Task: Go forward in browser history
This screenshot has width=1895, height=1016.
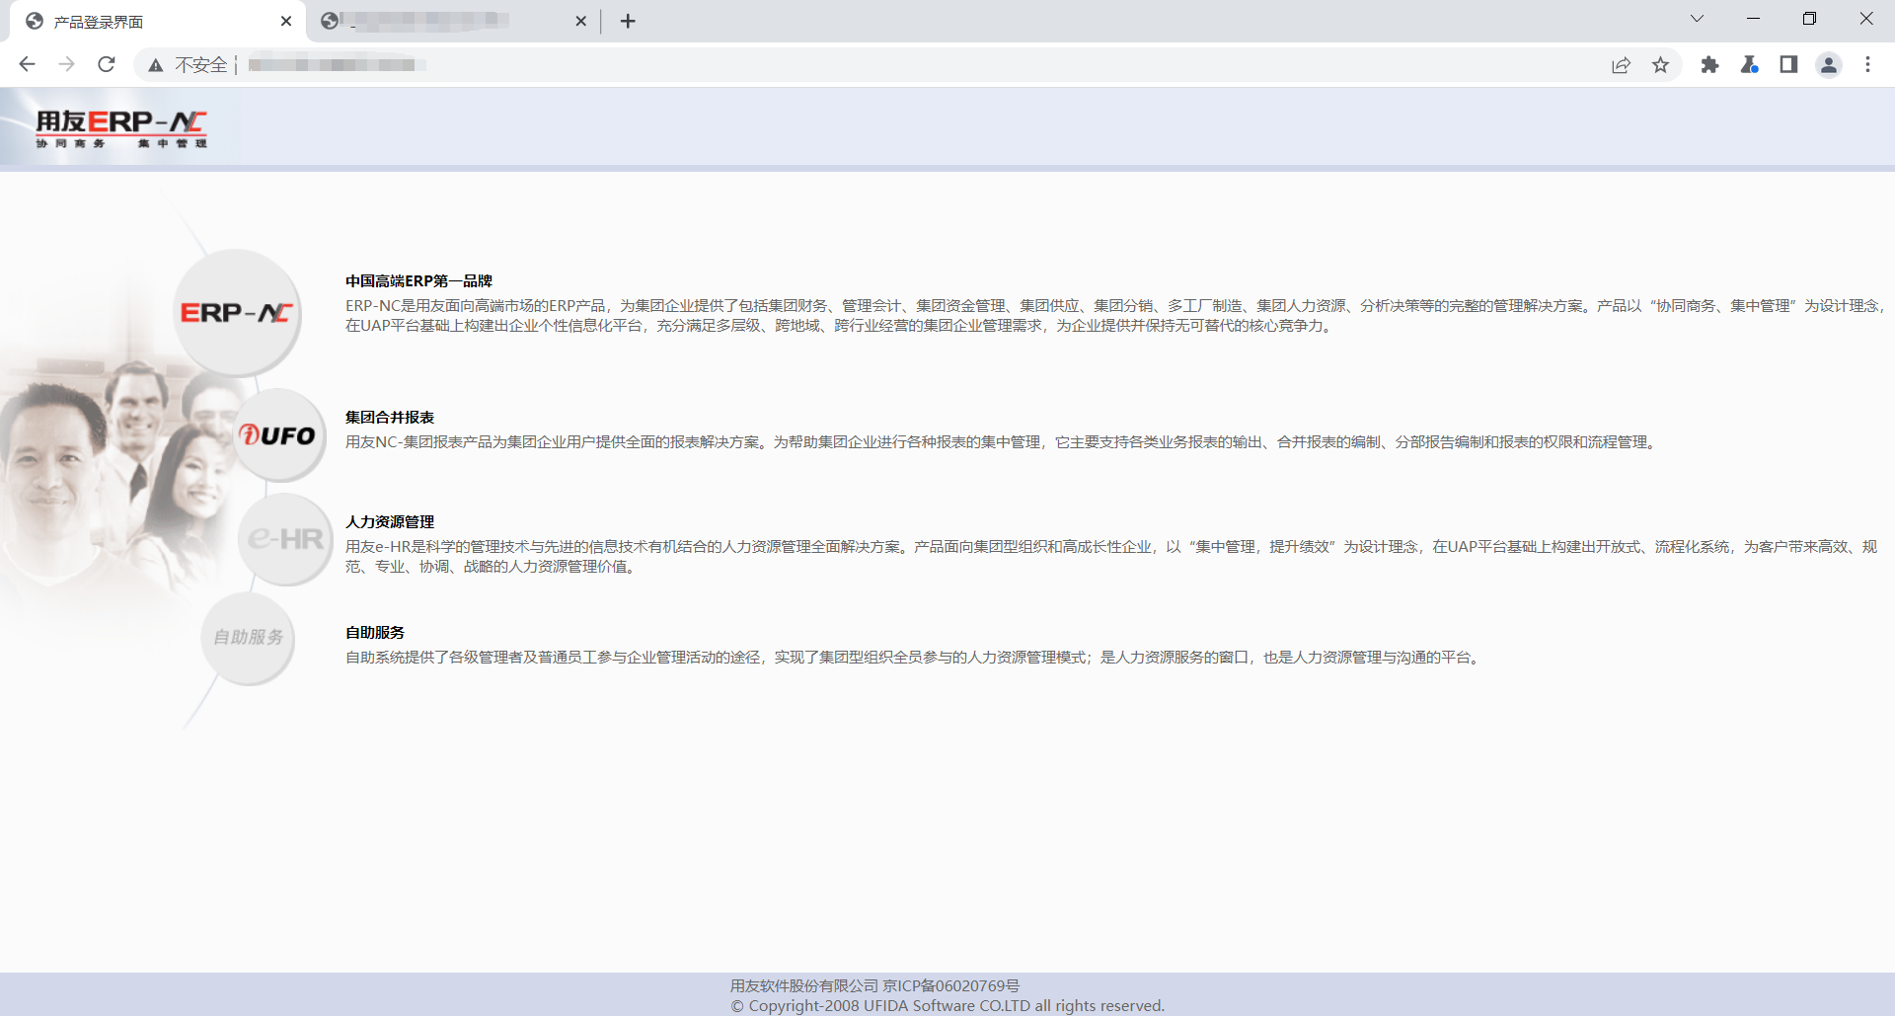Action: [x=67, y=64]
